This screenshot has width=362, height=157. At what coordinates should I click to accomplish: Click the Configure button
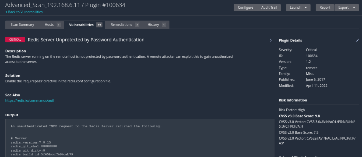point(245,8)
